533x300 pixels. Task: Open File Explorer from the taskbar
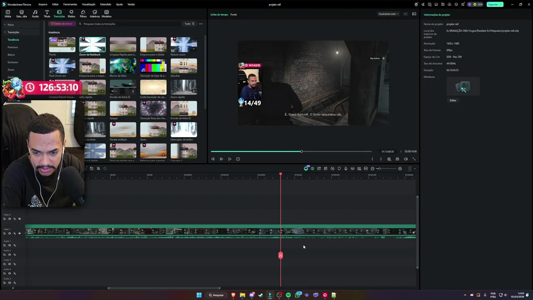click(242, 295)
